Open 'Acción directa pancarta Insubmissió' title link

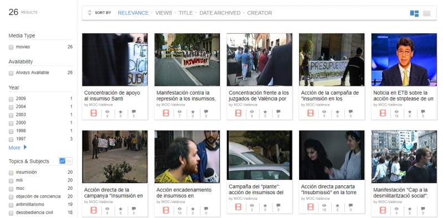tap(328, 189)
